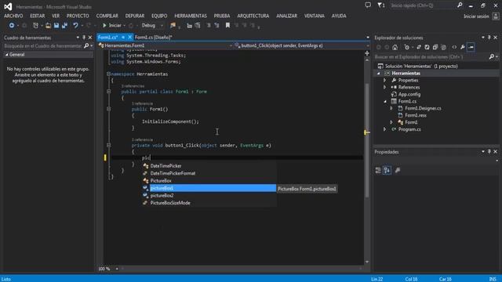502x282 pixels.
Task: Click the Iniciar start debugging button
Action: pos(112,26)
